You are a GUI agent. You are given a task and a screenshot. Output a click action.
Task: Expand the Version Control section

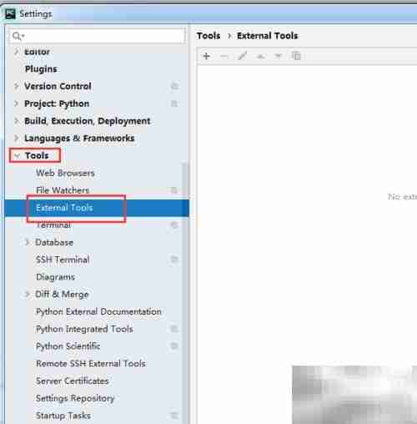pos(17,86)
